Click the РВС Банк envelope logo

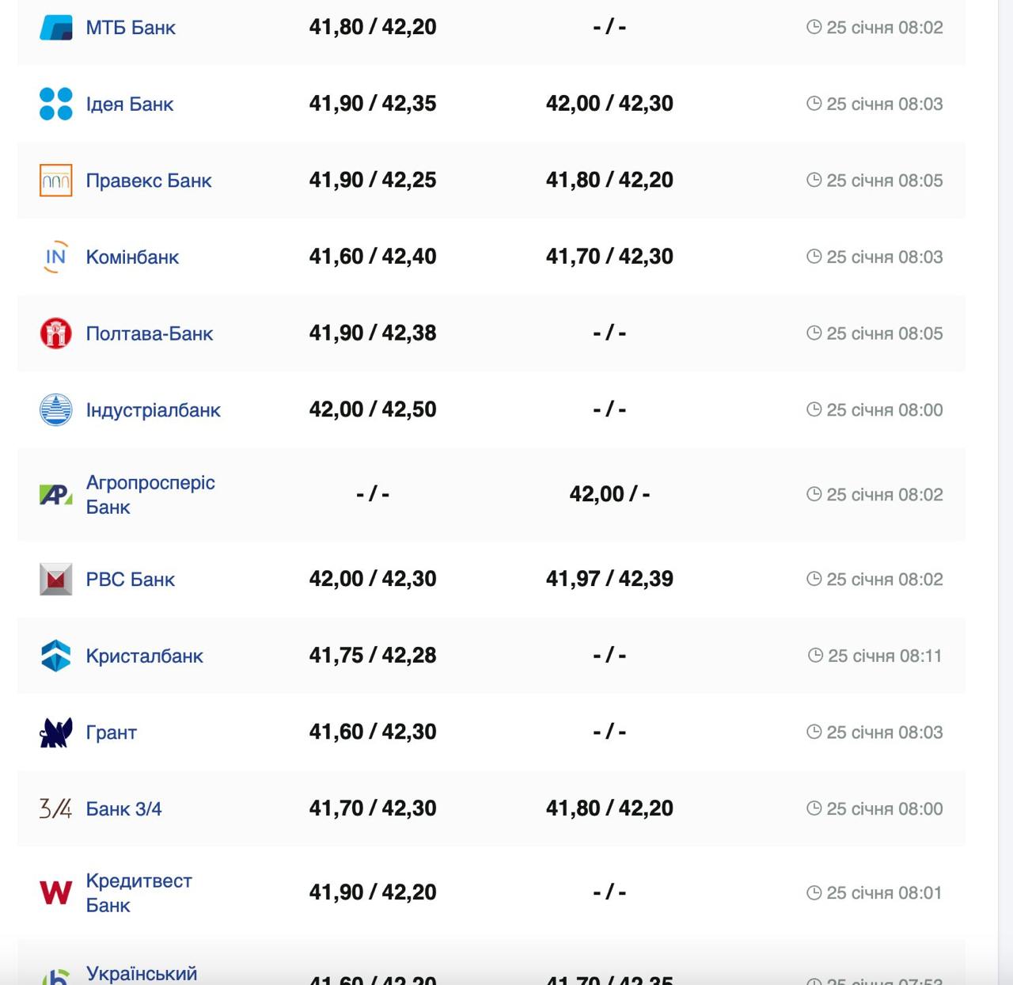(55, 580)
